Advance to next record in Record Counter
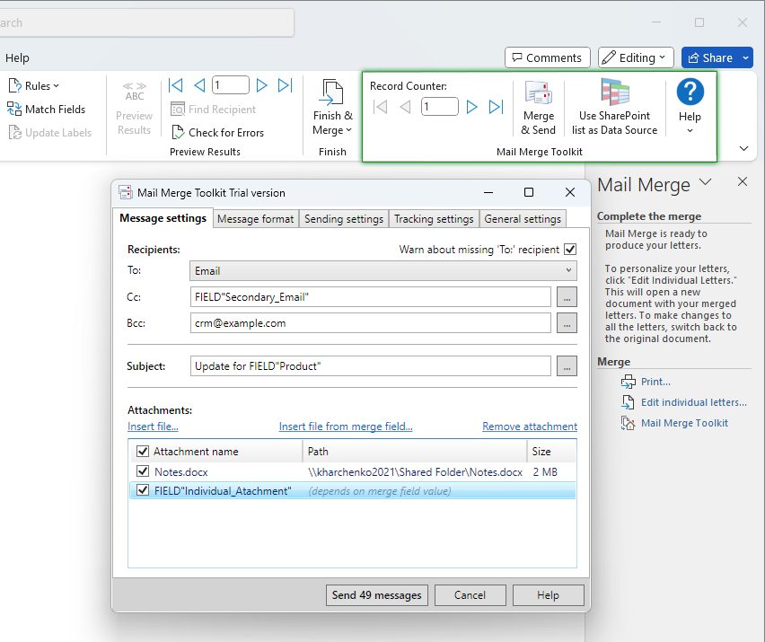 click(471, 107)
